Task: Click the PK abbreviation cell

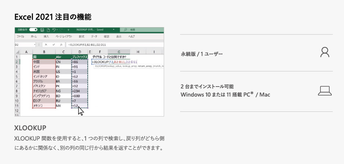Action: tap(63, 86)
